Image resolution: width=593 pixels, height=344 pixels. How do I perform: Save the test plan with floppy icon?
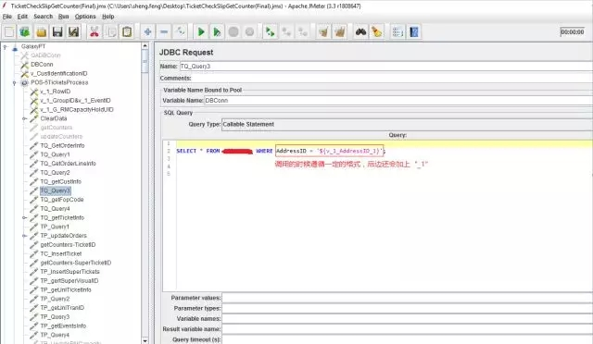[x=57, y=32]
